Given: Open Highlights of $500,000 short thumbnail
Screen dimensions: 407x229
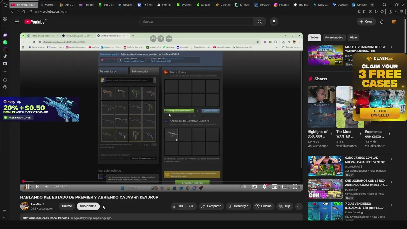Looking at the screenshot, I should click(321, 107).
